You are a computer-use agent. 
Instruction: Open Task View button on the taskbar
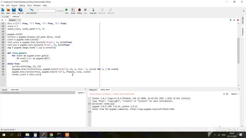click(19, 135)
